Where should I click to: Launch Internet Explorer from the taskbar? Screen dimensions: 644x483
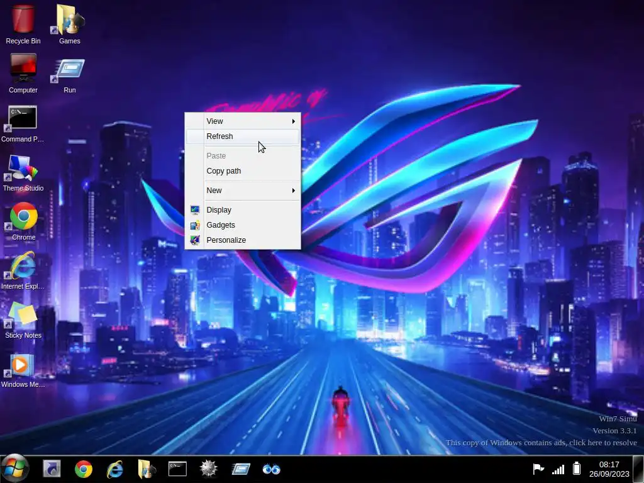coord(115,469)
